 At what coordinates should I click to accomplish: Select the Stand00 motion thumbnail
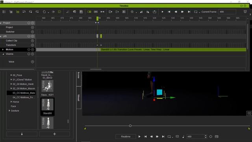pos(47,106)
